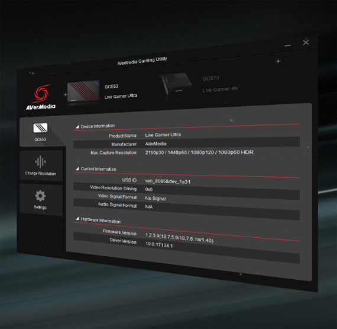Screen dimensions: 337x329
Task: Select the GC553 device card icon in sidebar
Action: (x=40, y=128)
